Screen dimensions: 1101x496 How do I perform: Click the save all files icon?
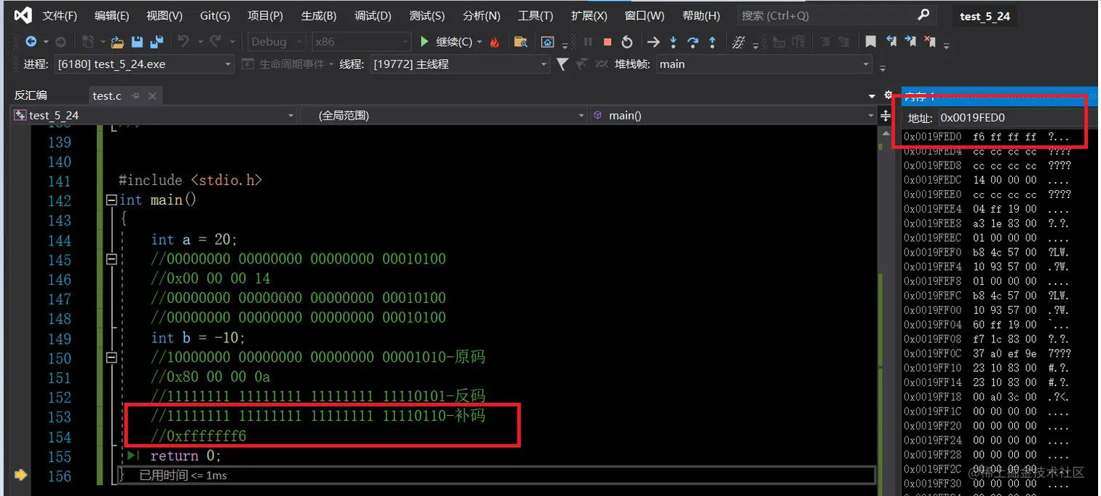pyautogui.click(x=157, y=42)
